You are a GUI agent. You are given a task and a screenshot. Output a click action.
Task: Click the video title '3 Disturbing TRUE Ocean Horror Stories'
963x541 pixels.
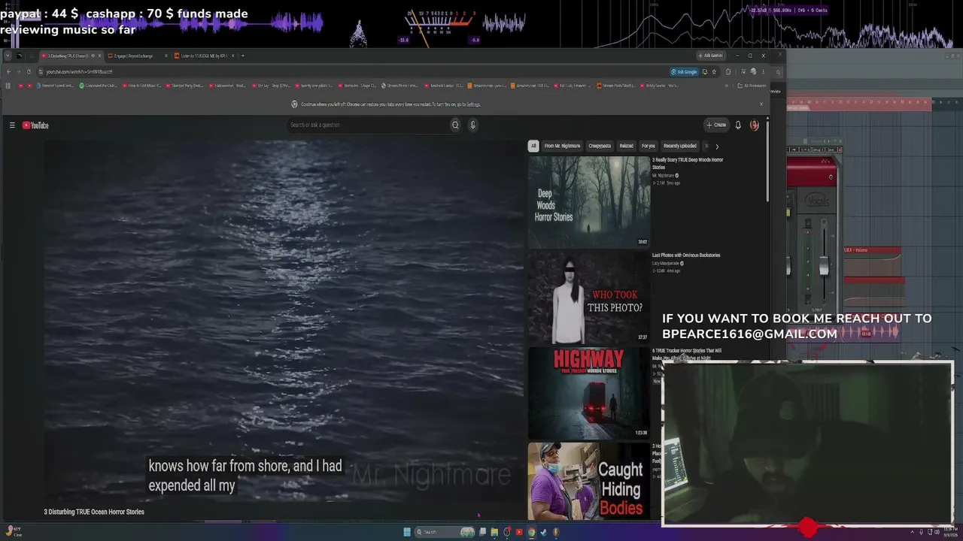point(94,512)
